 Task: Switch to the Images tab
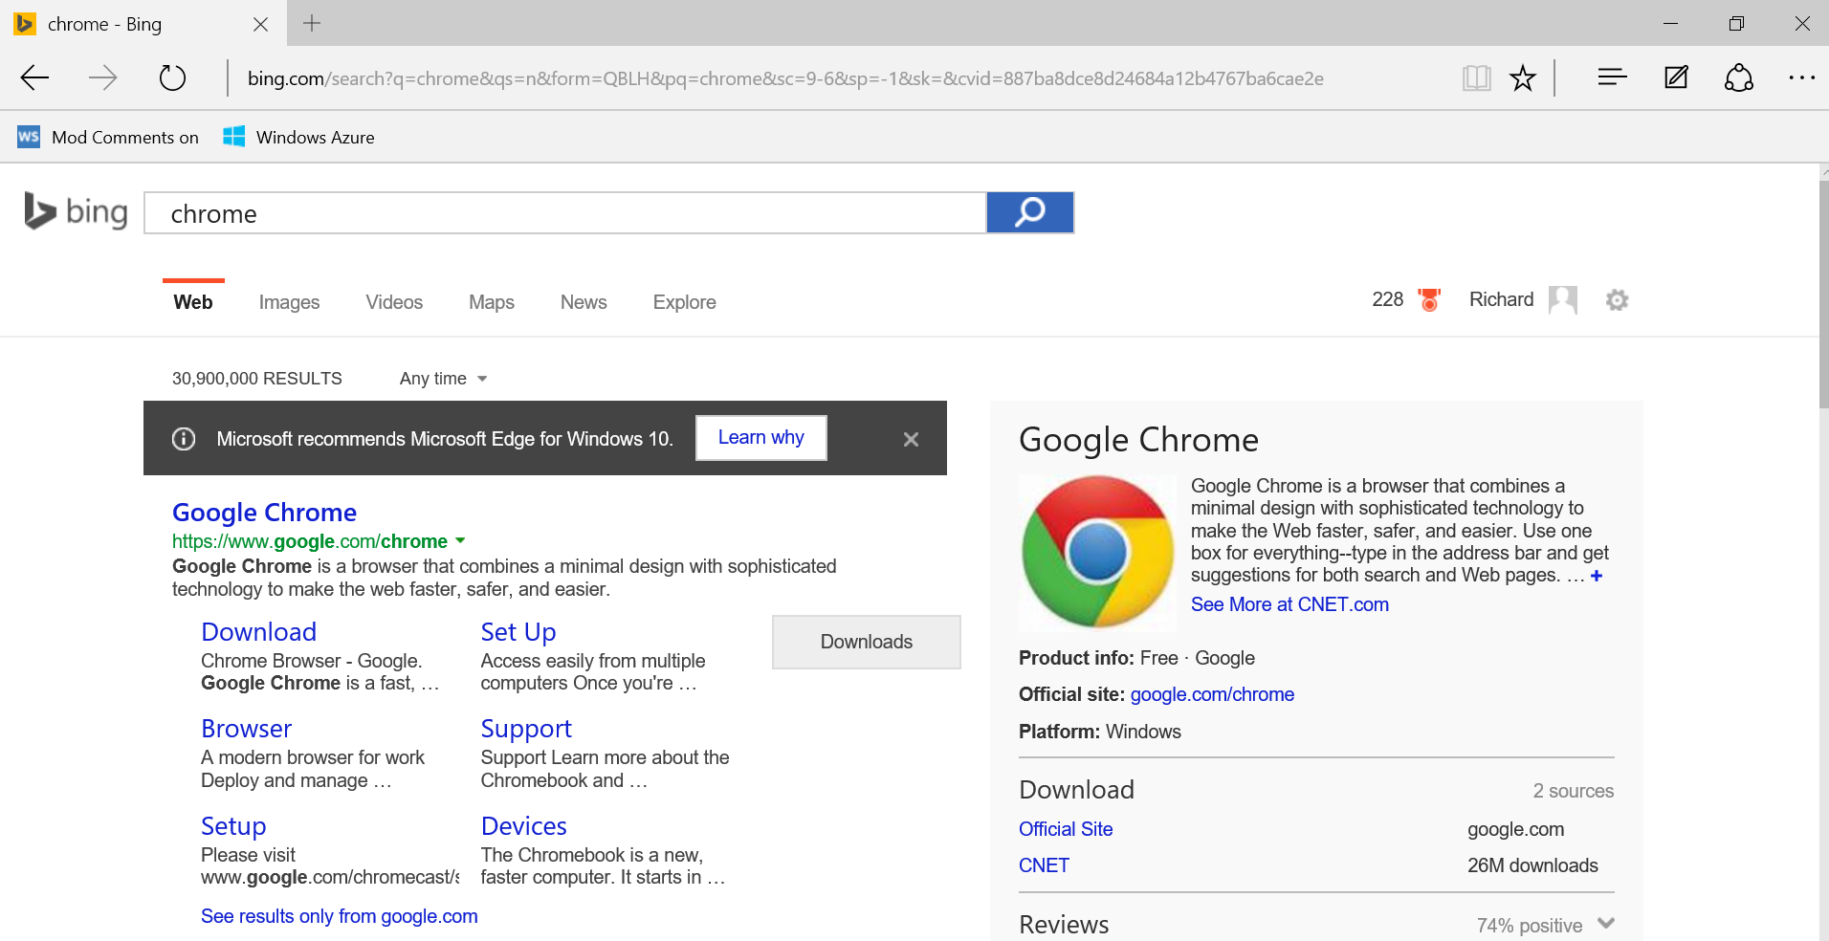point(289,302)
